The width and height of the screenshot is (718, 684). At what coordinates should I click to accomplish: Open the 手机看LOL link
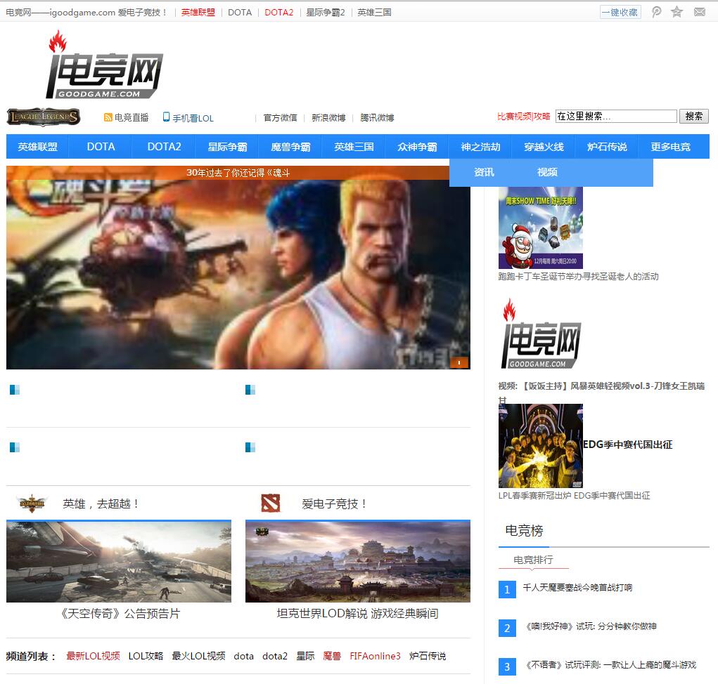pyautogui.click(x=193, y=118)
